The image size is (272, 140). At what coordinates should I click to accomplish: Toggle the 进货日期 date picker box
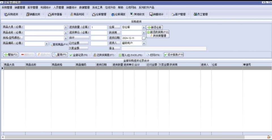pos(144,38)
